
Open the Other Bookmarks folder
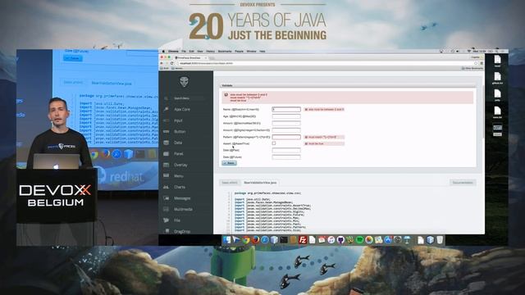tap(472, 68)
